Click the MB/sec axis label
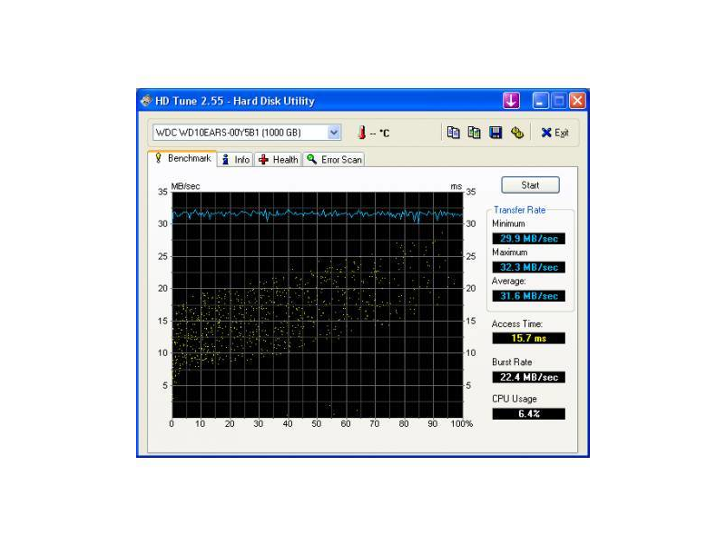Image resolution: width=726 pixels, height=545 pixels. [186, 186]
